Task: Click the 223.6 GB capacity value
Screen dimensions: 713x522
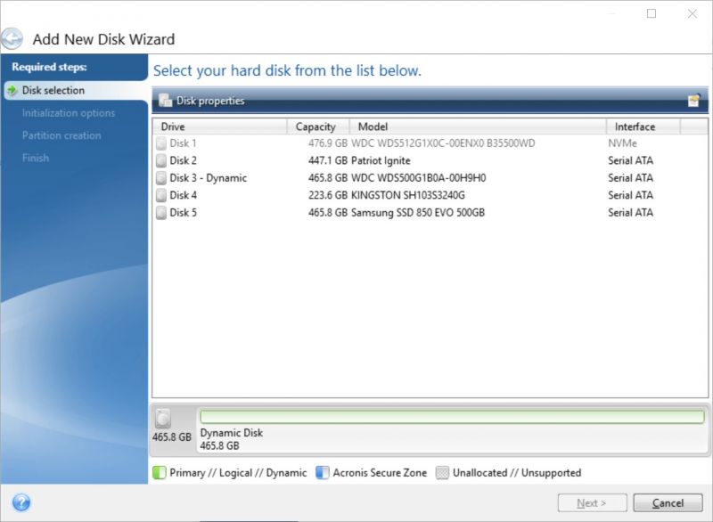Action: click(x=328, y=195)
